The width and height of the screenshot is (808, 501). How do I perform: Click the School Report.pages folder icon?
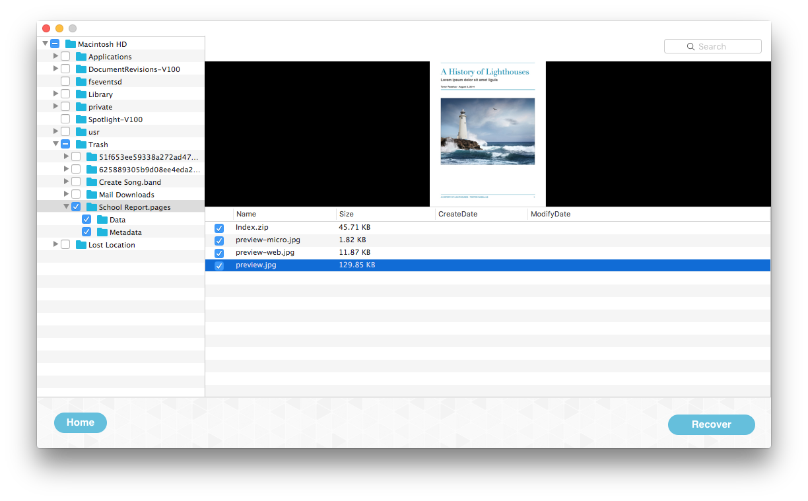click(92, 207)
